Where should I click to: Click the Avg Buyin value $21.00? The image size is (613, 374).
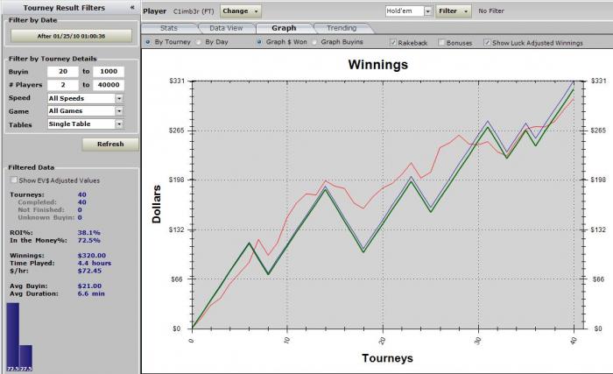[x=89, y=286]
